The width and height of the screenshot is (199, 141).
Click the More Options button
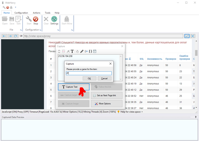click(107, 104)
